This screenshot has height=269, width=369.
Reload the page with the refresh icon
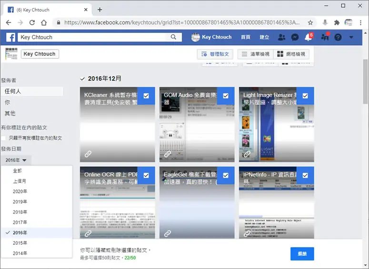32,22
